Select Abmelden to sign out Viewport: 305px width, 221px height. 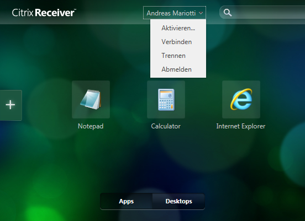click(178, 69)
